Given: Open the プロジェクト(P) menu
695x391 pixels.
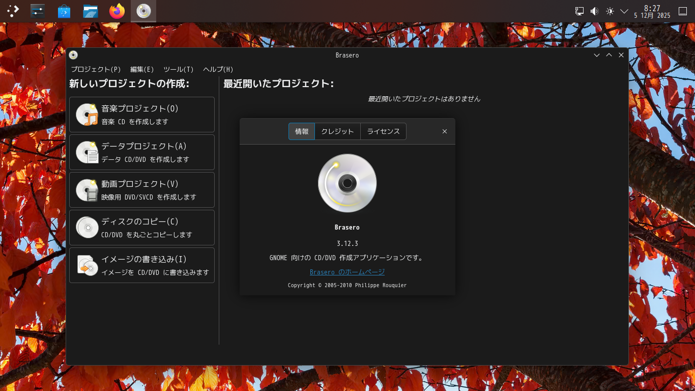Looking at the screenshot, I should tap(96, 69).
